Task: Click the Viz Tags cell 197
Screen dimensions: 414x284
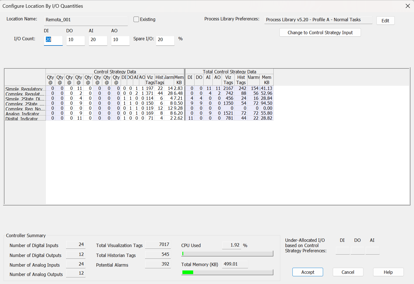Action: coord(150,88)
